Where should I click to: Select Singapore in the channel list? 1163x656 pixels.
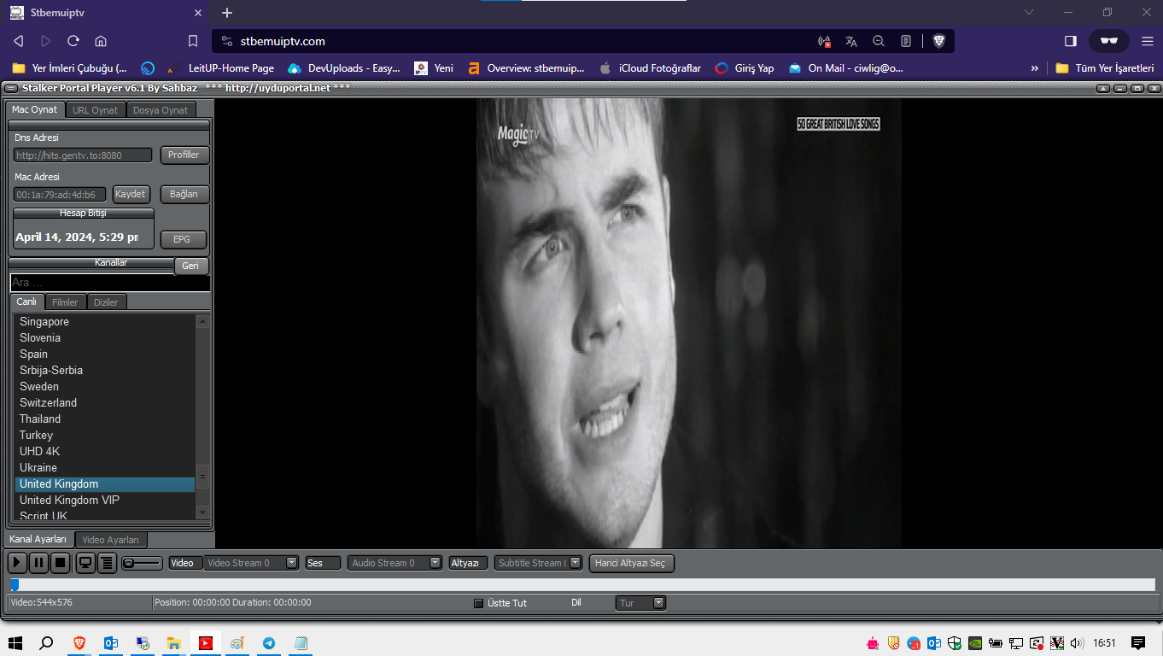(x=105, y=322)
